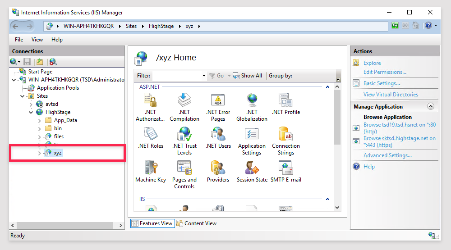The width and height of the screenshot is (451, 250).
Task: Open Connection Strings feature
Action: coord(286,141)
